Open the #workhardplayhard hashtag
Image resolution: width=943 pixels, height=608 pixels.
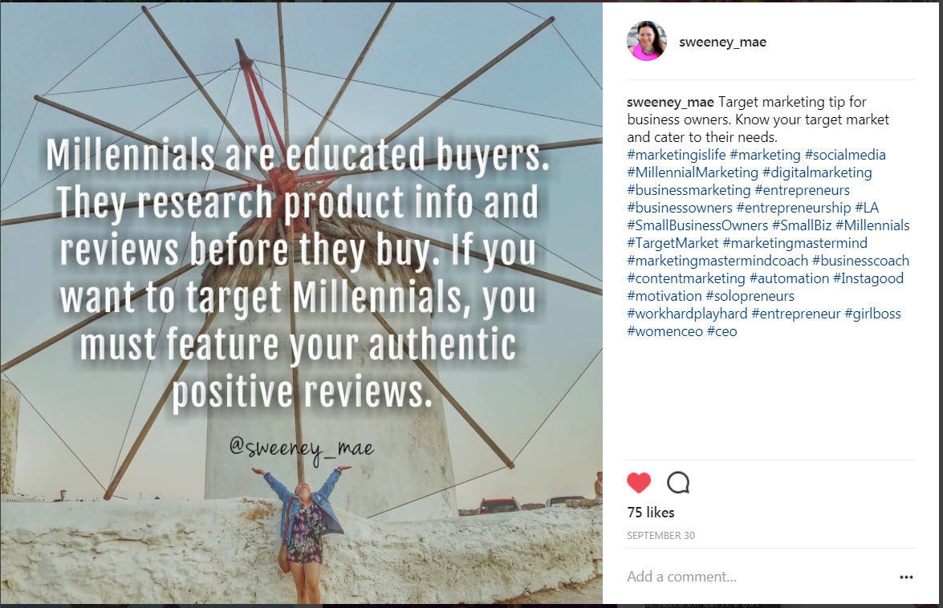coord(687,314)
